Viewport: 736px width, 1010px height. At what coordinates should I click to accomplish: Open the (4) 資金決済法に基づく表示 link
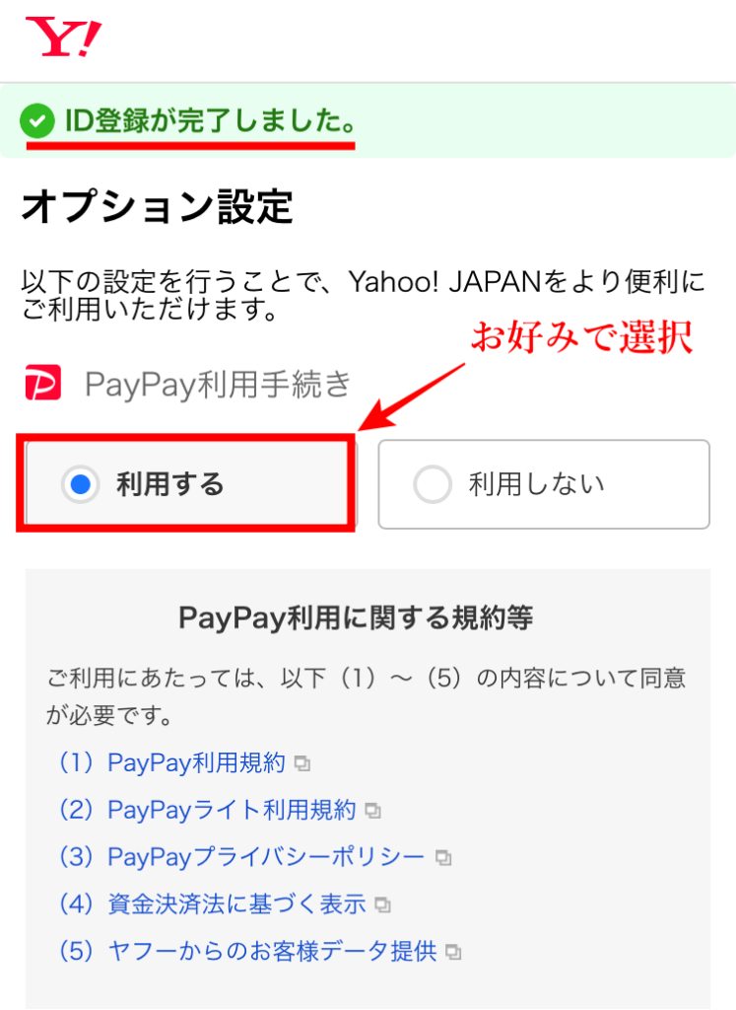point(212,903)
